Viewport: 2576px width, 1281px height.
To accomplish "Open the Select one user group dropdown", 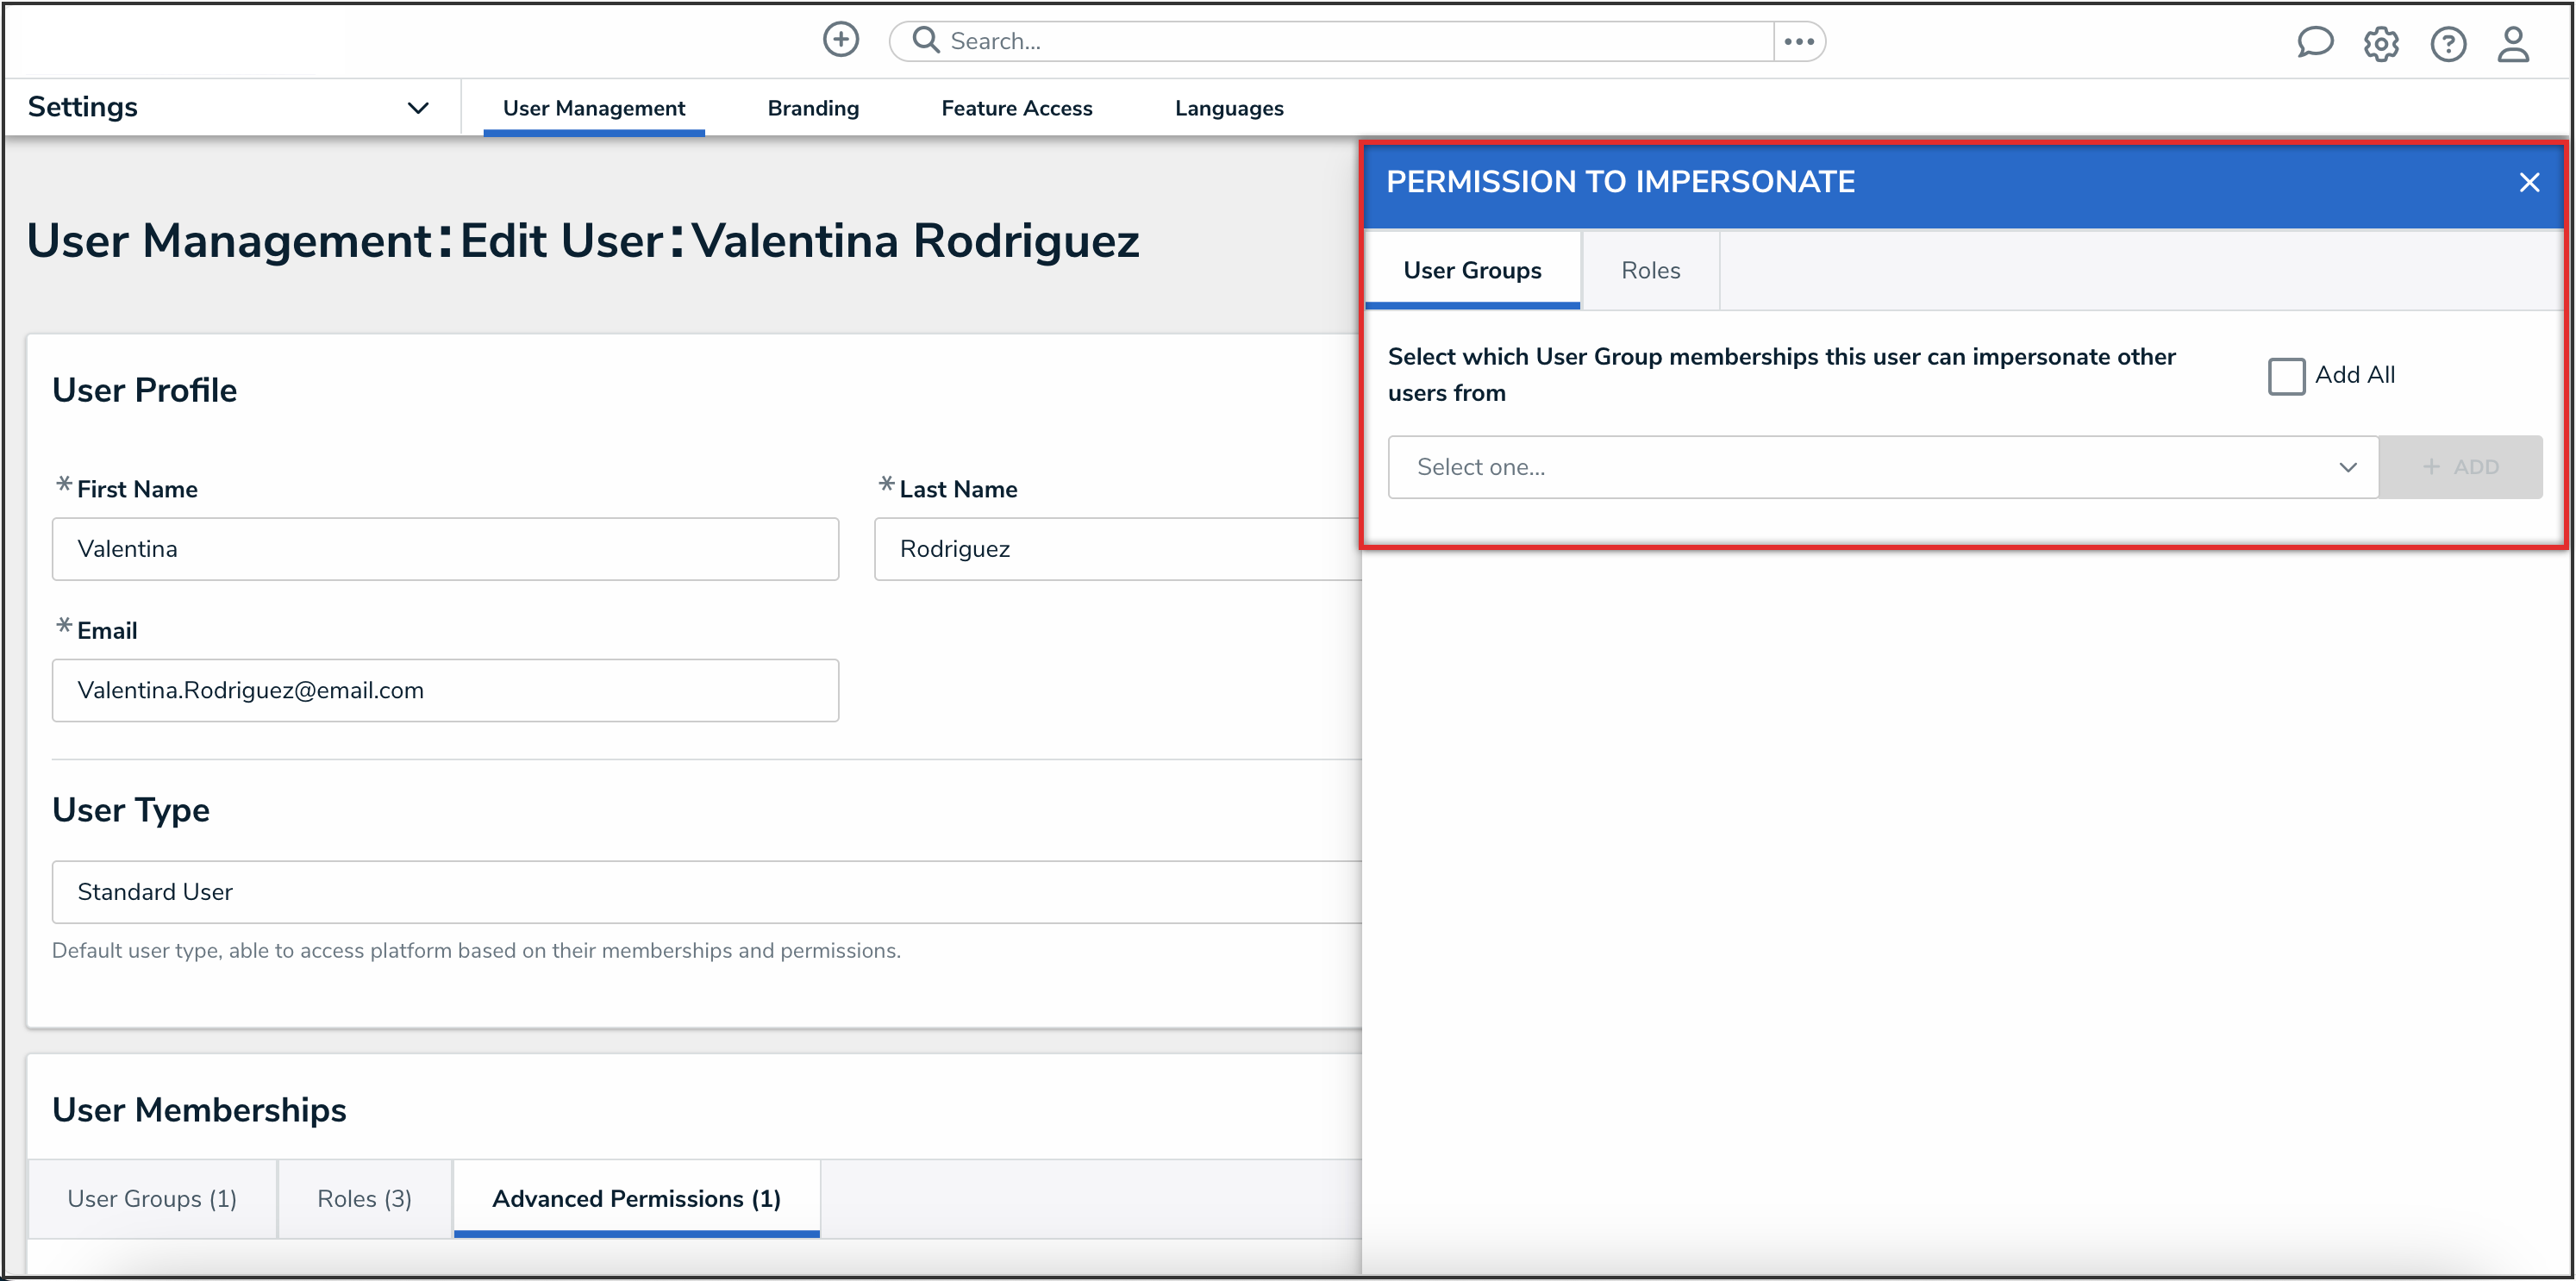I will (1882, 467).
